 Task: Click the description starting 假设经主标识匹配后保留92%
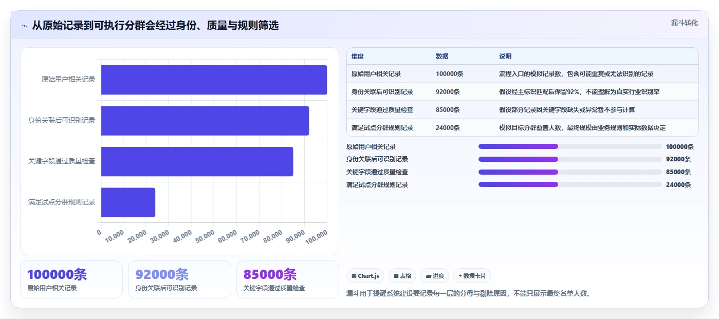pyautogui.click(x=579, y=92)
